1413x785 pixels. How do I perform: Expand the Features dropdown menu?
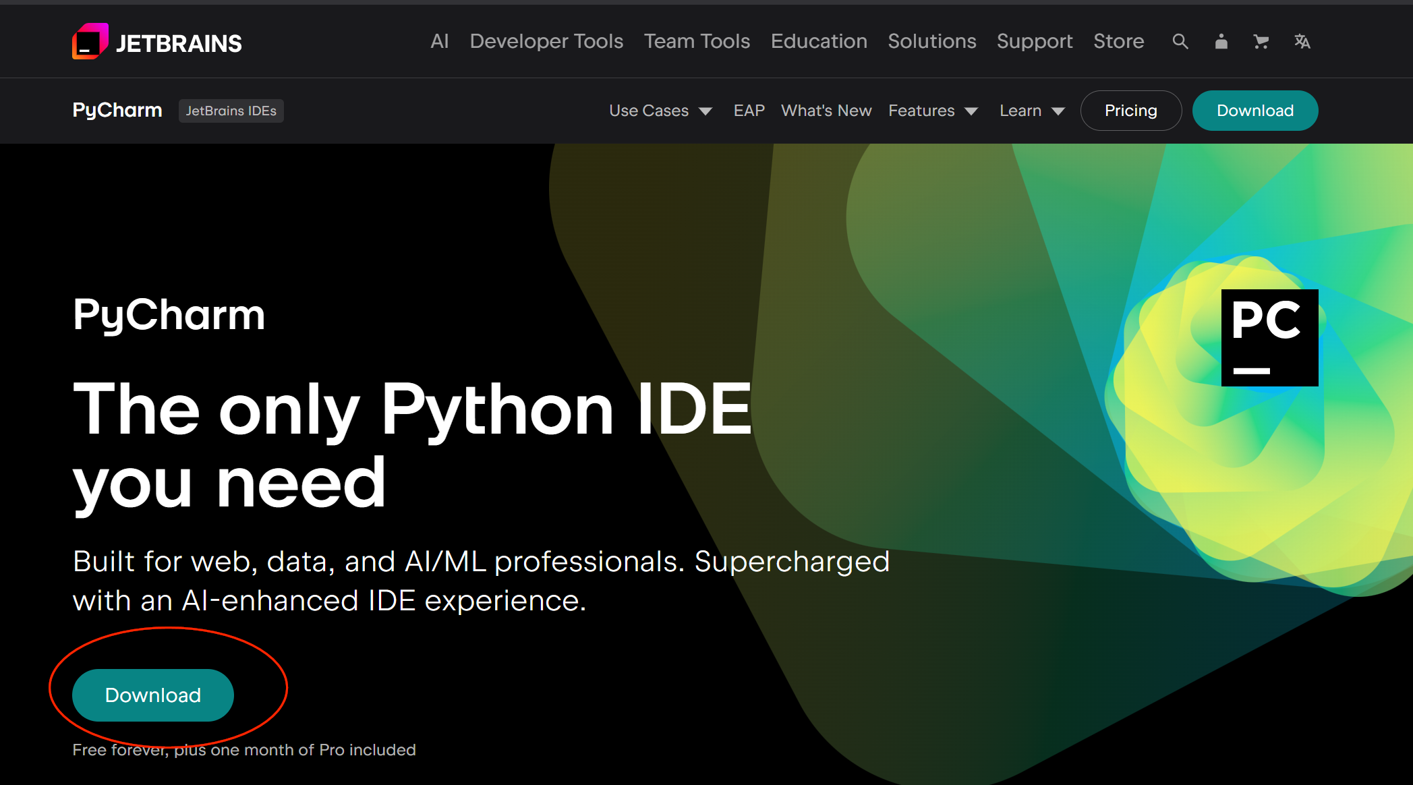pyautogui.click(x=932, y=111)
